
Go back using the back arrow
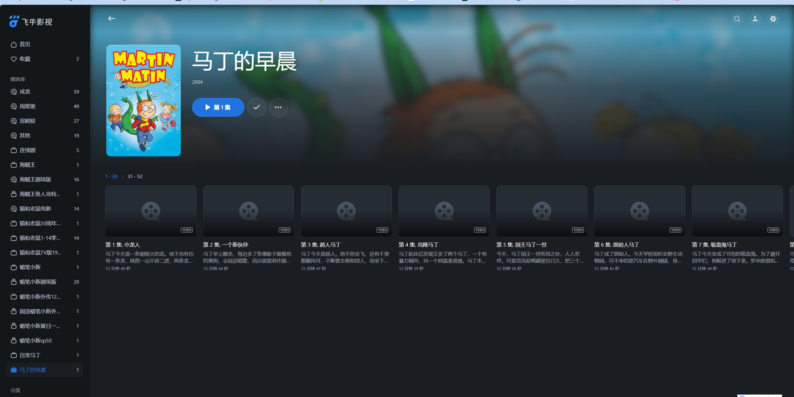coord(112,18)
